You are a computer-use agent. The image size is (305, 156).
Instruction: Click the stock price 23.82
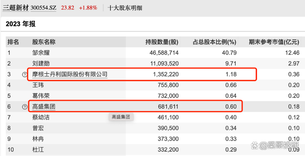point(67,8)
